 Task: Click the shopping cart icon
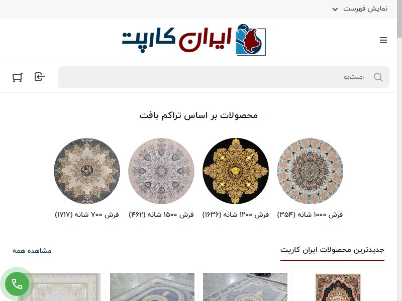click(x=18, y=77)
